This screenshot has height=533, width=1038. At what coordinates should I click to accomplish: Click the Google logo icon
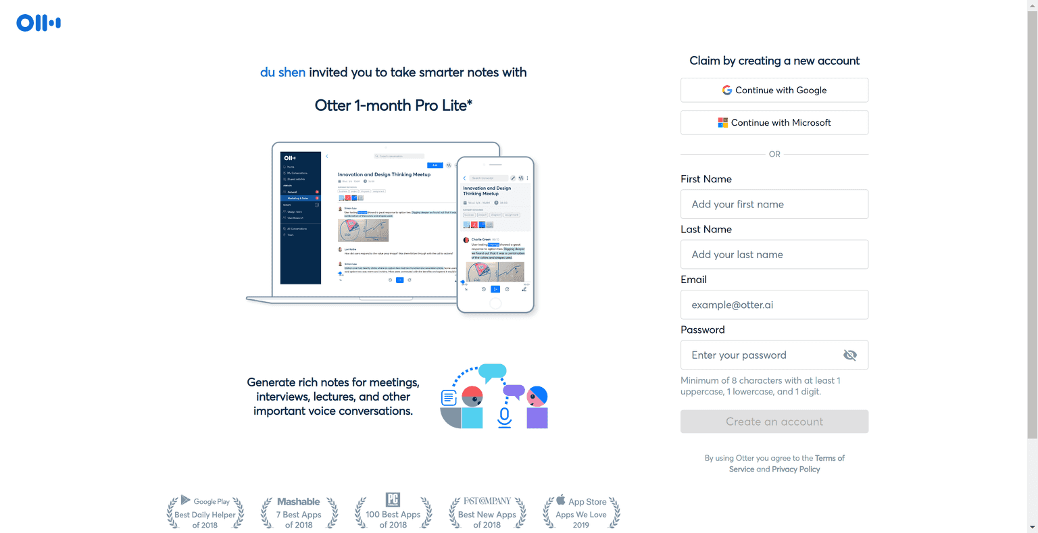[x=727, y=91]
